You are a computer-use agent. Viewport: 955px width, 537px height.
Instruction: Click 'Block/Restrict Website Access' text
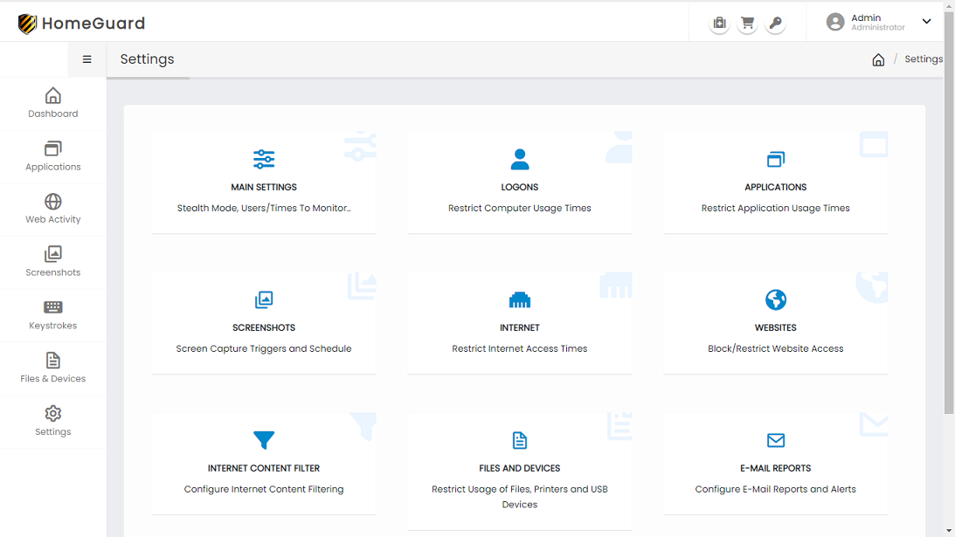775,349
